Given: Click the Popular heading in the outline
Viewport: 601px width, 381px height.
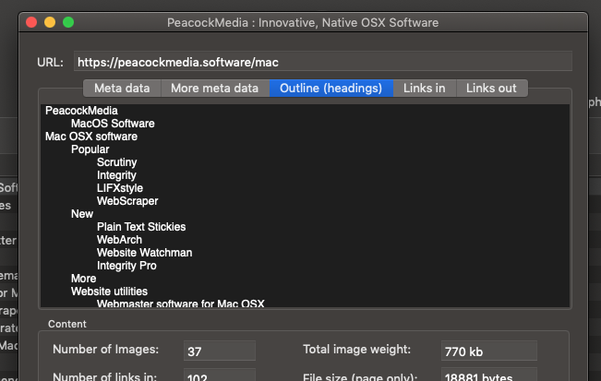Looking at the screenshot, I should point(90,149).
